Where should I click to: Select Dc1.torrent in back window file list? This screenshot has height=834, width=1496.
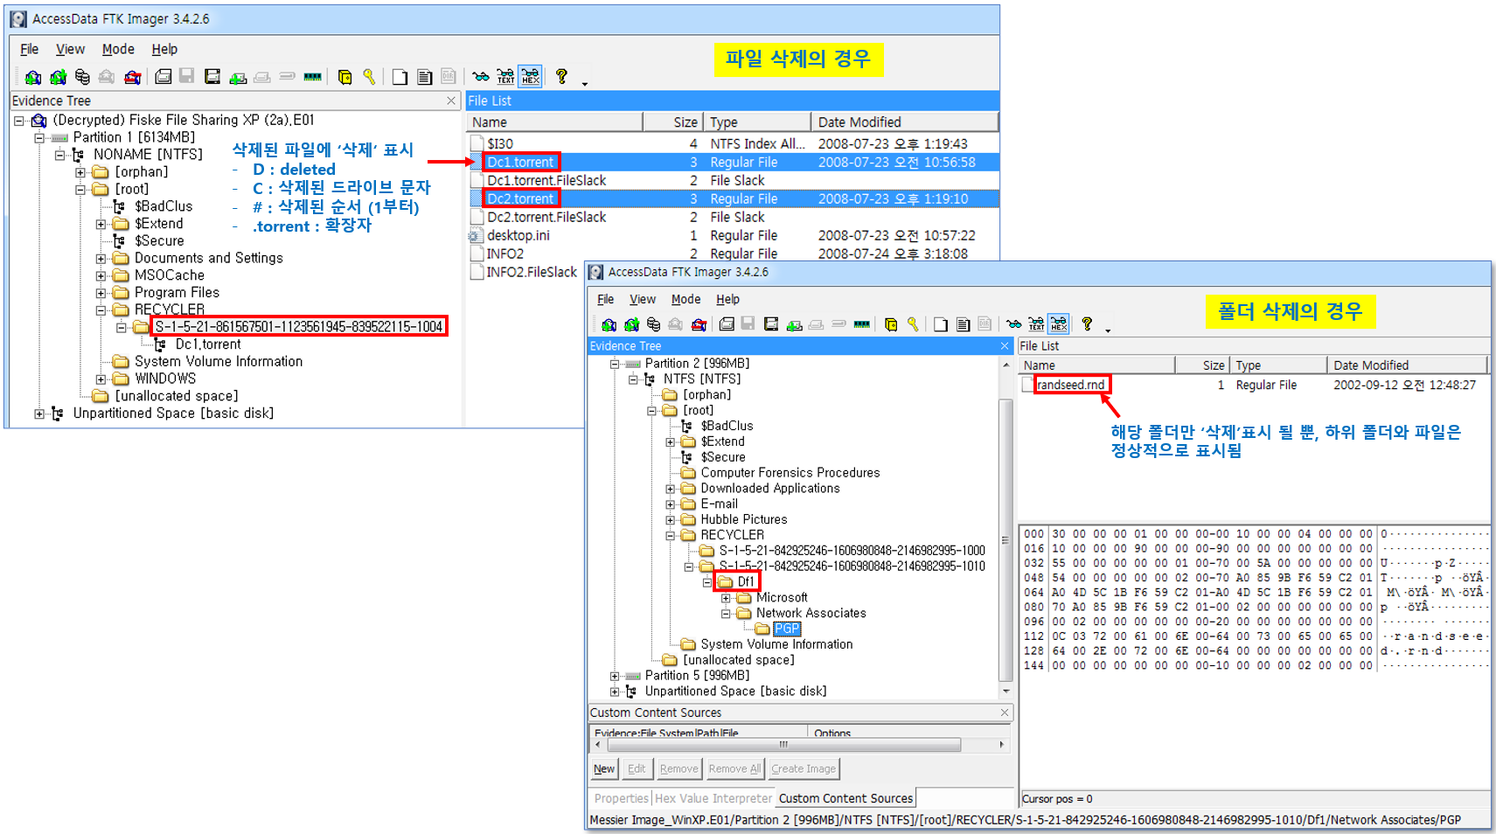(x=520, y=162)
